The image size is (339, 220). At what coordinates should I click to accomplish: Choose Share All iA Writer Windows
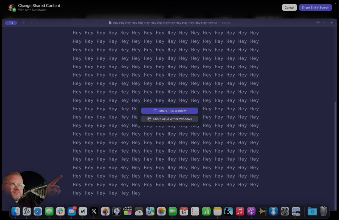coord(169,119)
